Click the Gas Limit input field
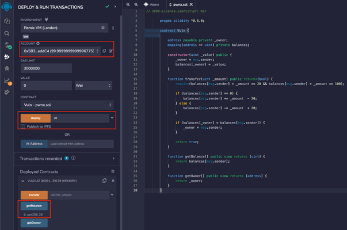Screen dimensions: 347x230 46,68
